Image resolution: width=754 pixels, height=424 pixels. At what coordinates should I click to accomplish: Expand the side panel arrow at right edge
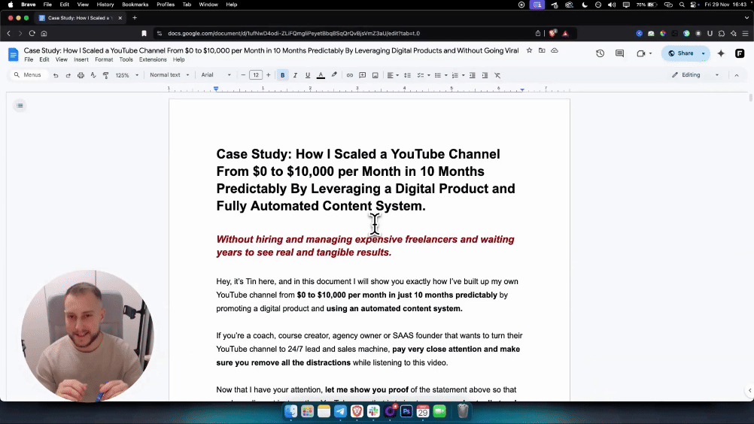[749, 390]
